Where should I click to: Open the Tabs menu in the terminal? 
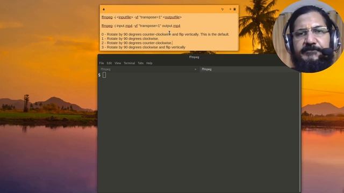pos(140,63)
